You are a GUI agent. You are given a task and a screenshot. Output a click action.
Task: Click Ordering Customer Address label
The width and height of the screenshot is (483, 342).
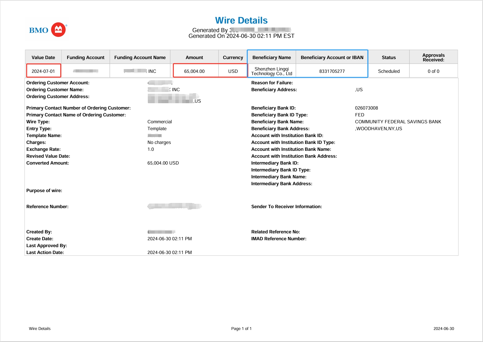pyautogui.click(x=58, y=96)
